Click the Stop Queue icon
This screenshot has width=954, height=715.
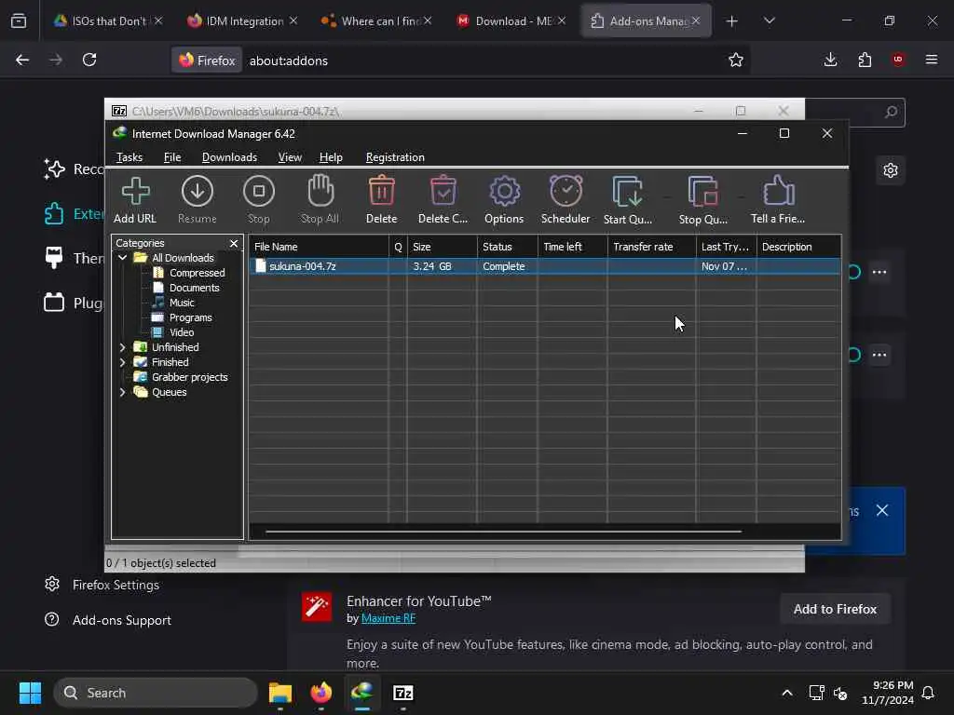702,200
